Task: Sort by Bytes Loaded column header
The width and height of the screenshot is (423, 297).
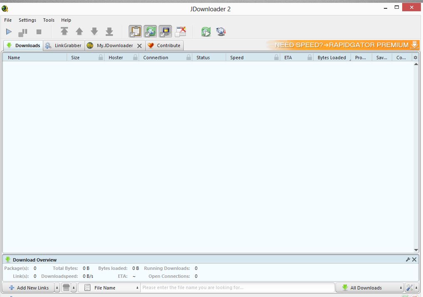Action: (332, 58)
